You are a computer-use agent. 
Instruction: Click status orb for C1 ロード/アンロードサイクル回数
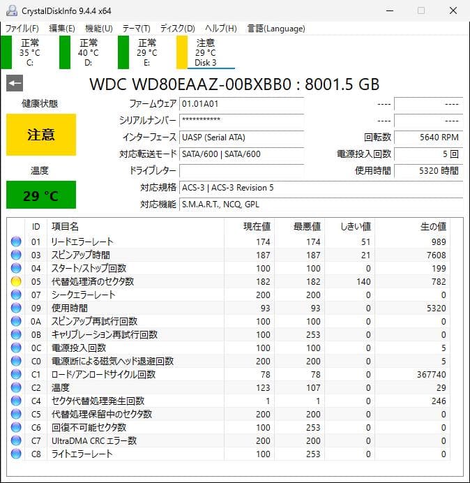16,374
